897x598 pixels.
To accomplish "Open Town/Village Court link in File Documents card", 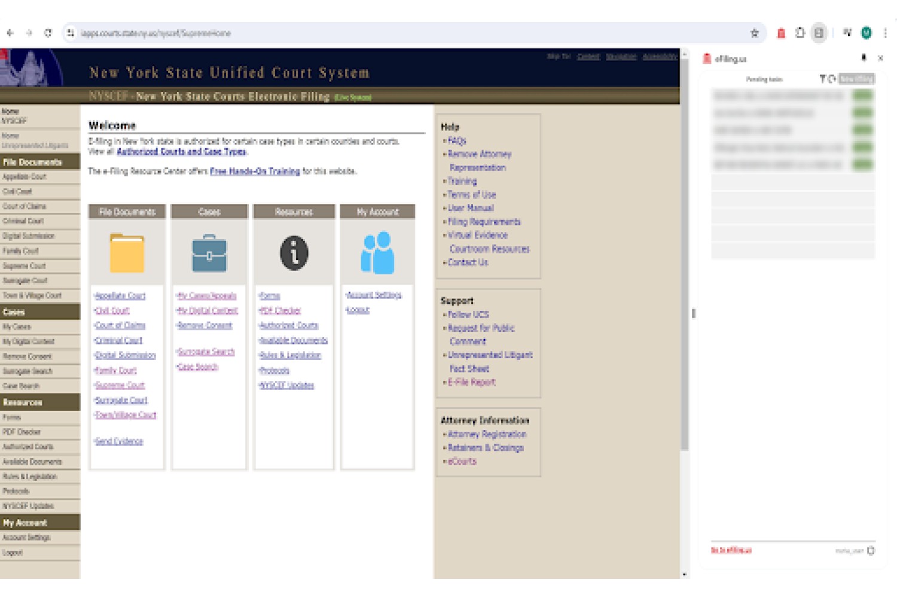I will pos(126,414).
